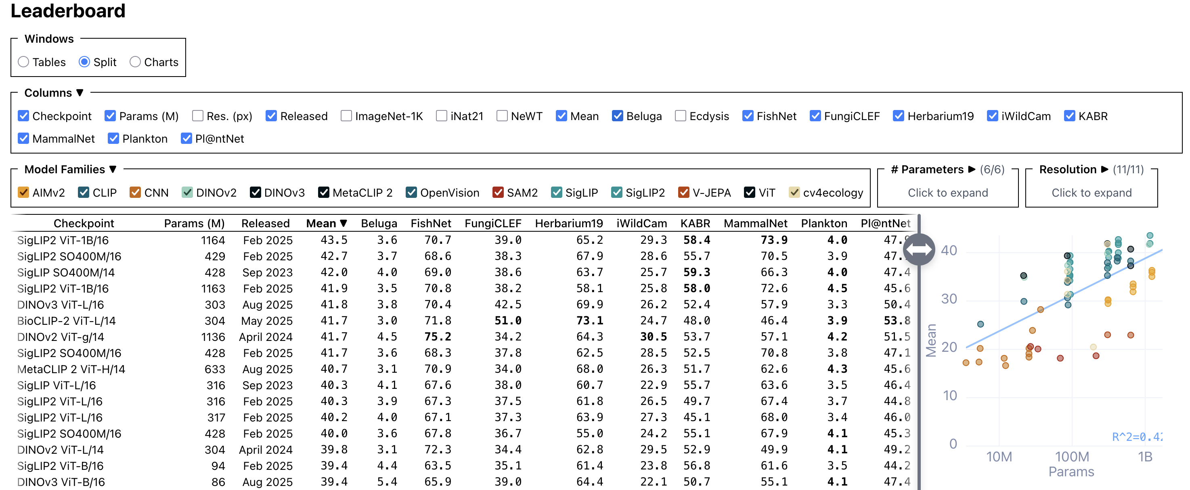Click the split-pane resize handle icon
The image size is (1190, 490).
tap(919, 249)
